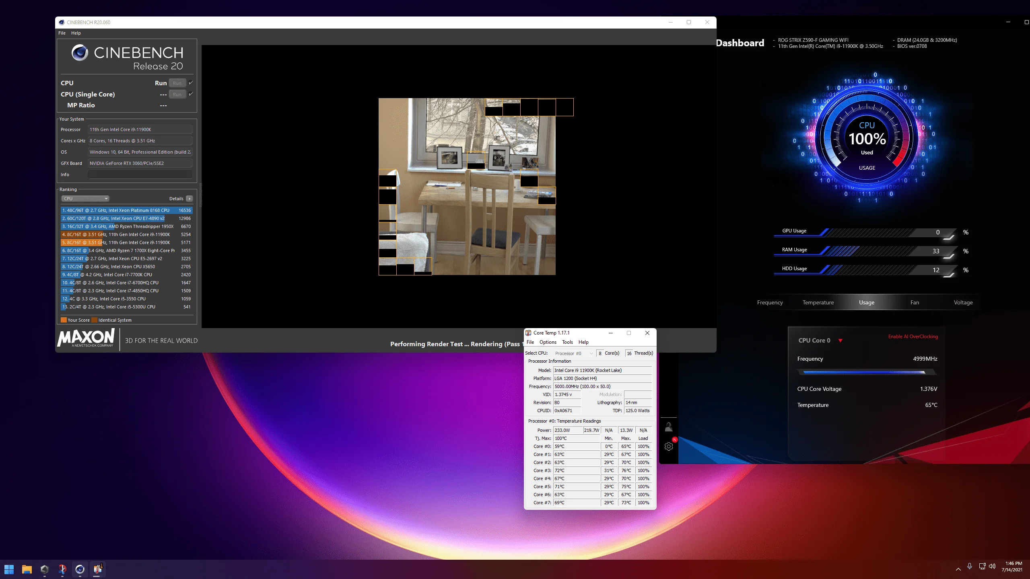1030x579 pixels.
Task: Click the Armoury Crate hexagon taskbar icon
Action: [44, 569]
